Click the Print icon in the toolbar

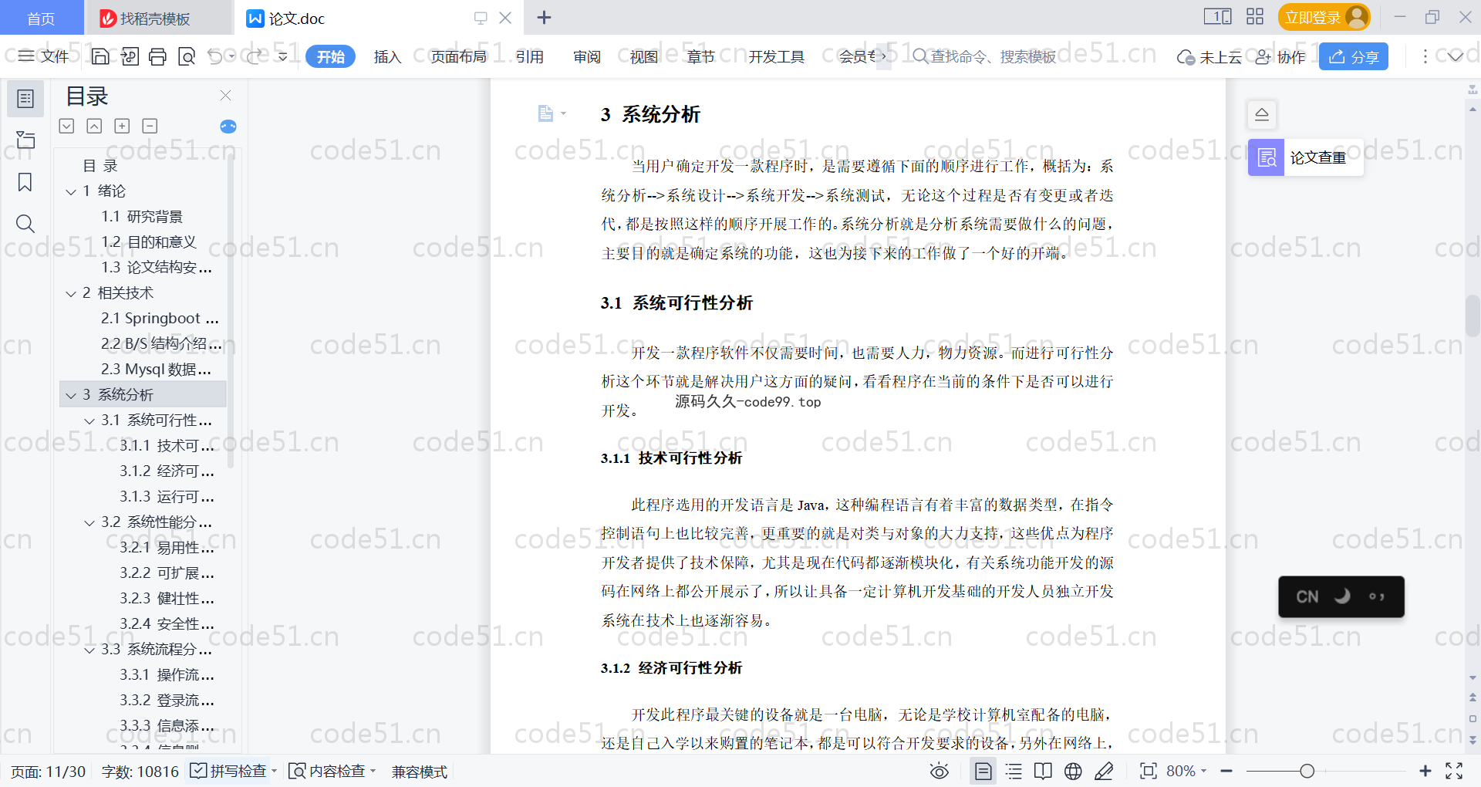pos(158,56)
